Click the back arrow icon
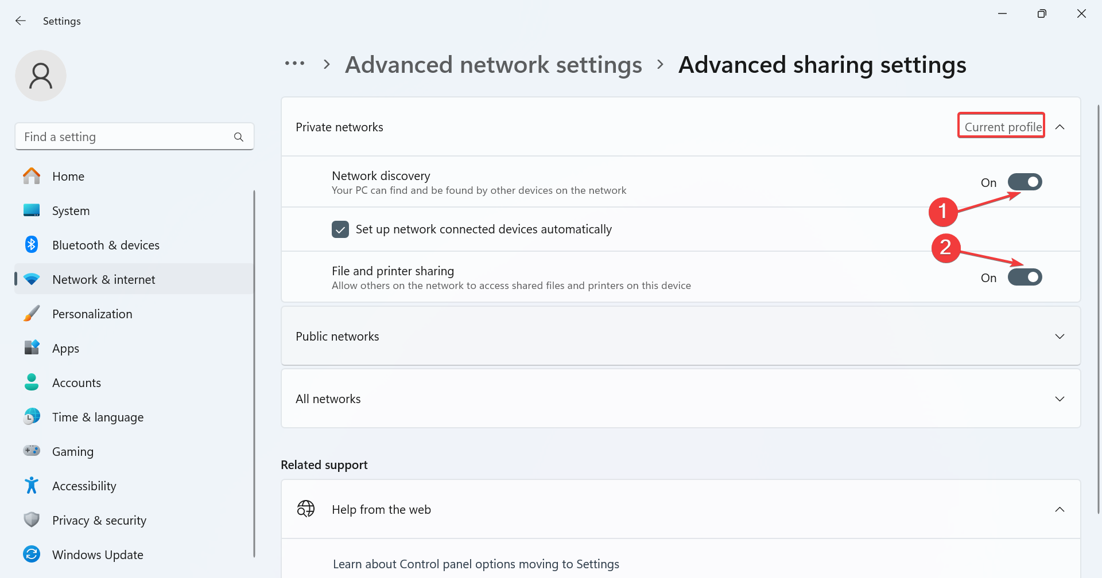The height and width of the screenshot is (578, 1102). pyautogui.click(x=21, y=21)
